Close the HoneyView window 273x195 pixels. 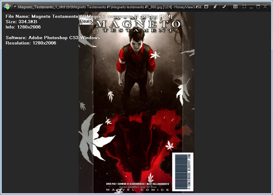click(265, 7)
